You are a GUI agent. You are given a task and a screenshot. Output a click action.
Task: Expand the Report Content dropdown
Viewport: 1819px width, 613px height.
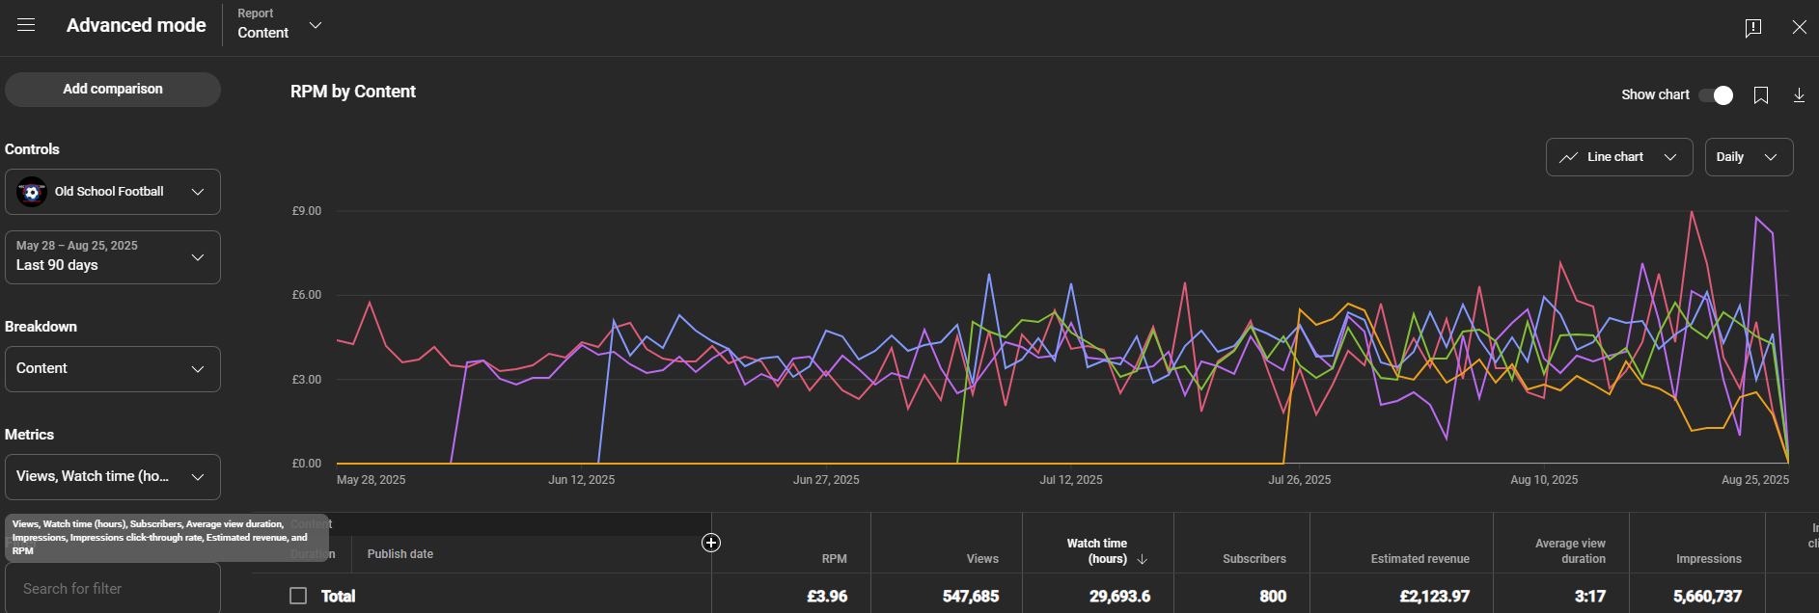coord(280,24)
